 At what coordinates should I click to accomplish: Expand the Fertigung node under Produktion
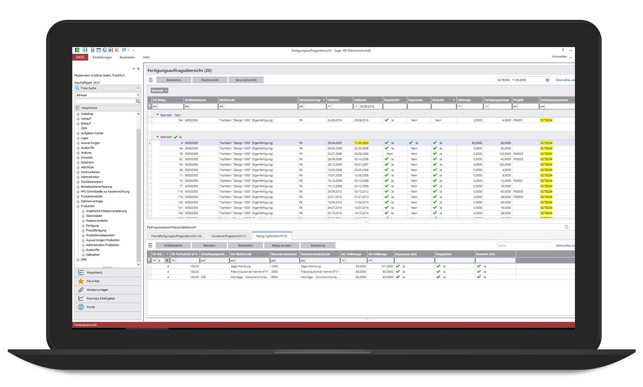tap(83, 225)
